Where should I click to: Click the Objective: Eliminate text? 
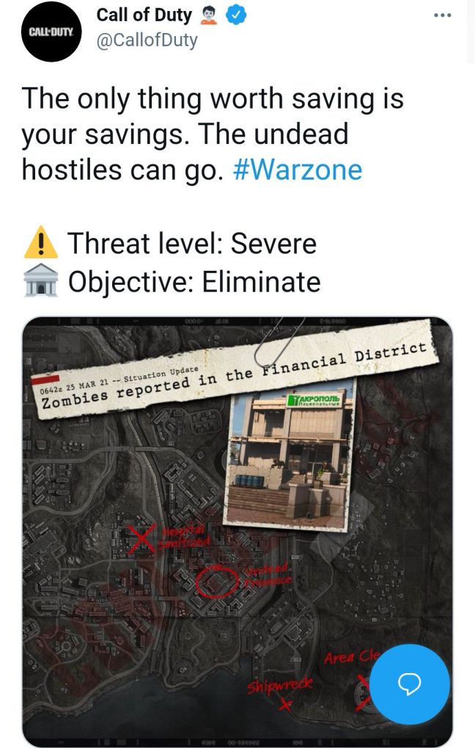[x=194, y=281]
